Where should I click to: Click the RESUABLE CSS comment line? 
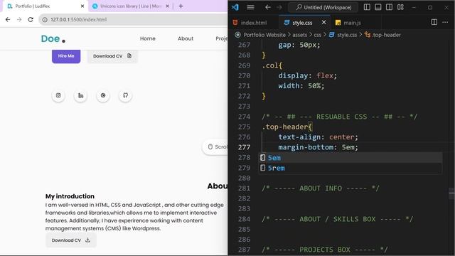[x=340, y=117]
